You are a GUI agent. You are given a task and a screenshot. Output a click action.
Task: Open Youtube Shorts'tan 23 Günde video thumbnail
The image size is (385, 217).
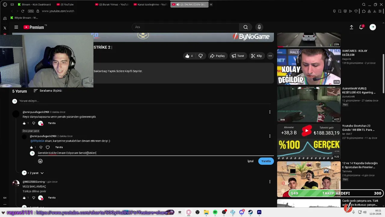point(309,142)
